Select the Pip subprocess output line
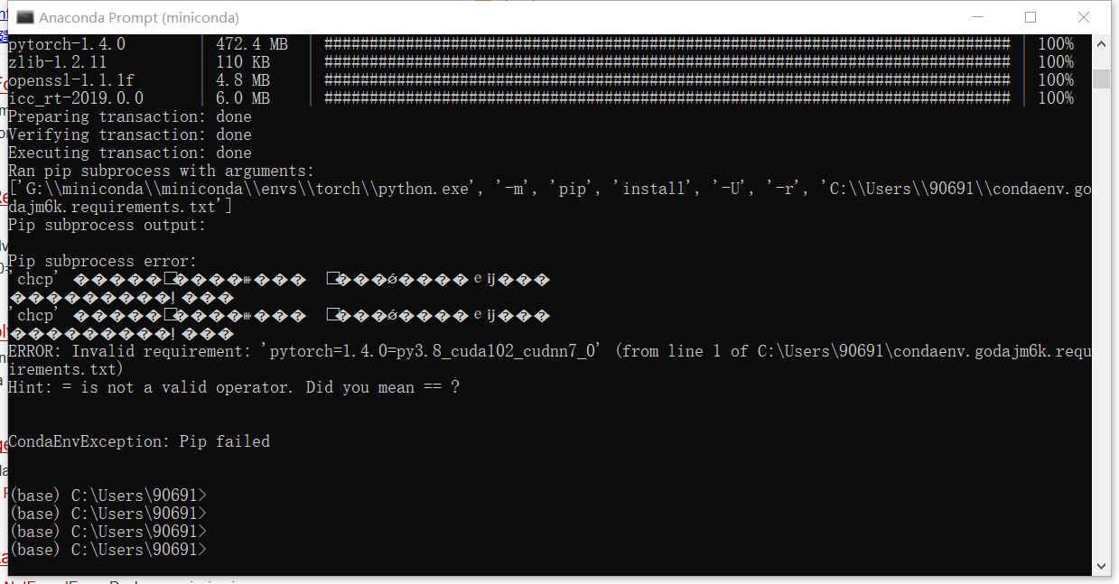Viewport: 1119px width, 584px height. coord(102,225)
